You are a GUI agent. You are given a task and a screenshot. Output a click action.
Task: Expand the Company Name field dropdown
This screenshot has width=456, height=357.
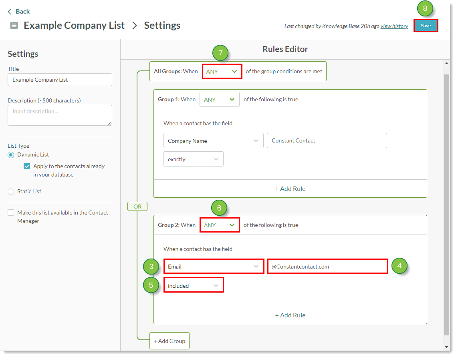point(213,141)
